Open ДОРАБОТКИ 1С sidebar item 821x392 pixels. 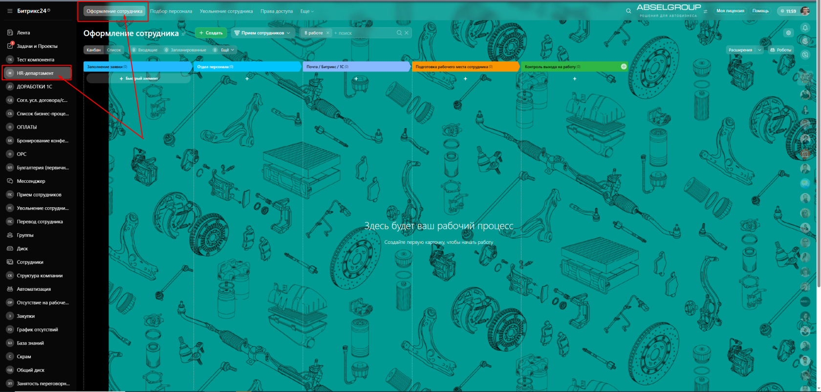(x=34, y=87)
